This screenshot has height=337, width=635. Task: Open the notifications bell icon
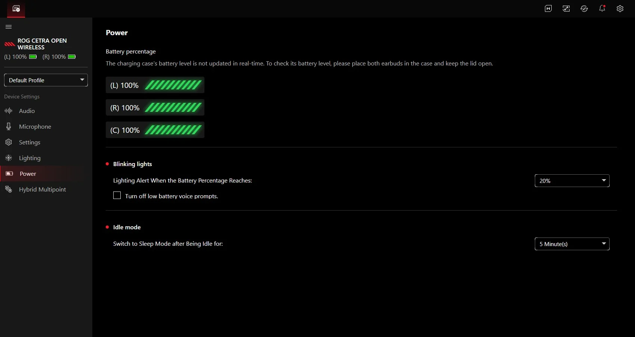pyautogui.click(x=602, y=8)
